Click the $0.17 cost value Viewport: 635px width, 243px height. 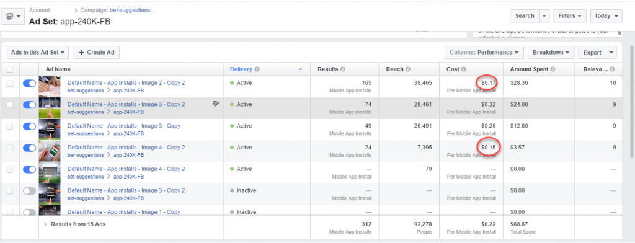(x=489, y=82)
